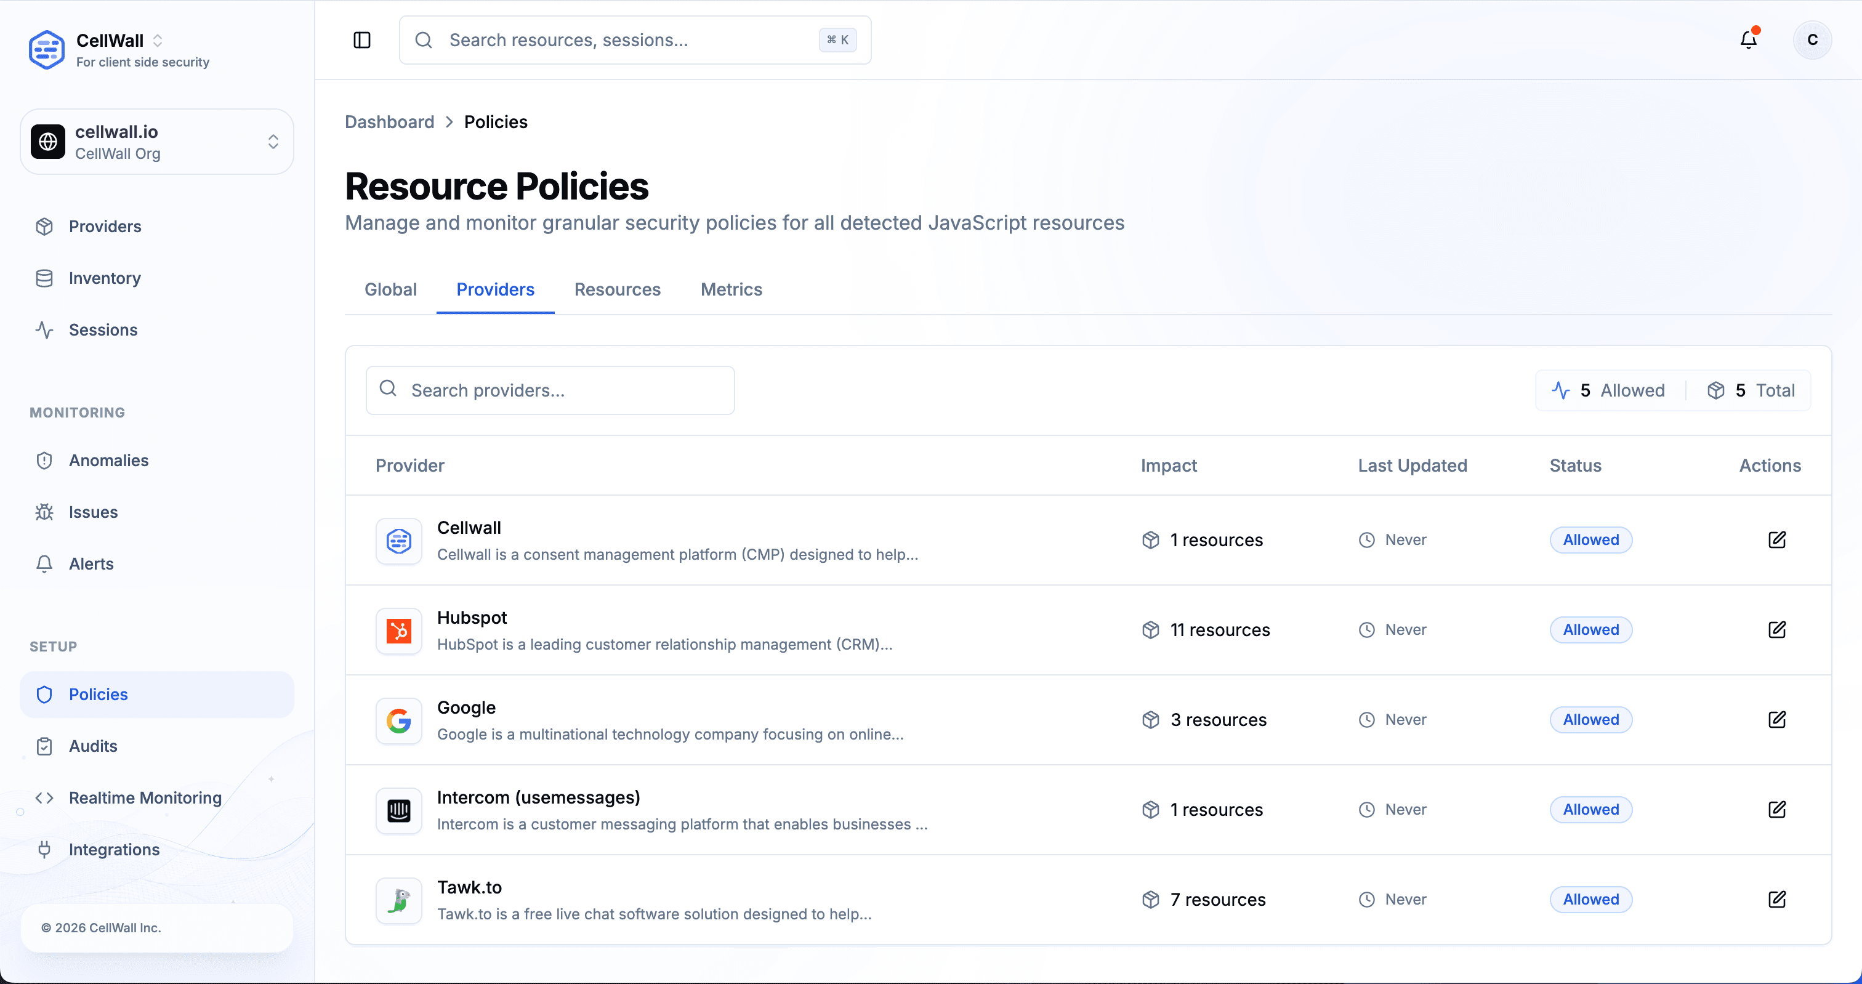This screenshot has height=984, width=1862.
Task: Click the Search providers field
Action: (x=550, y=390)
